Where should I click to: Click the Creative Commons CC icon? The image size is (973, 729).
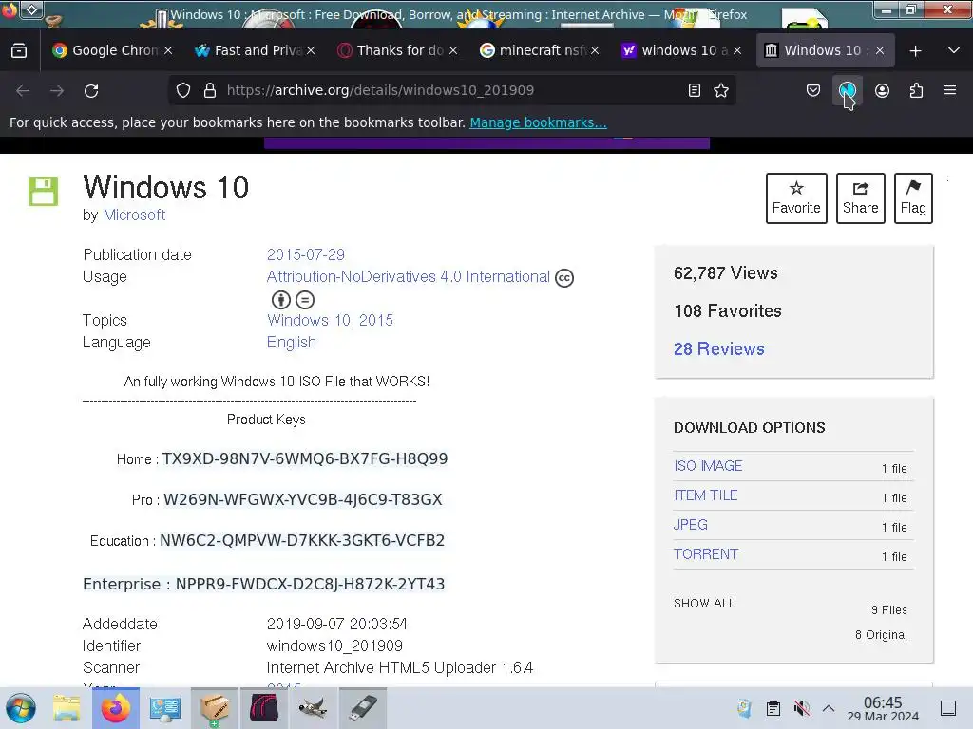pos(564,278)
